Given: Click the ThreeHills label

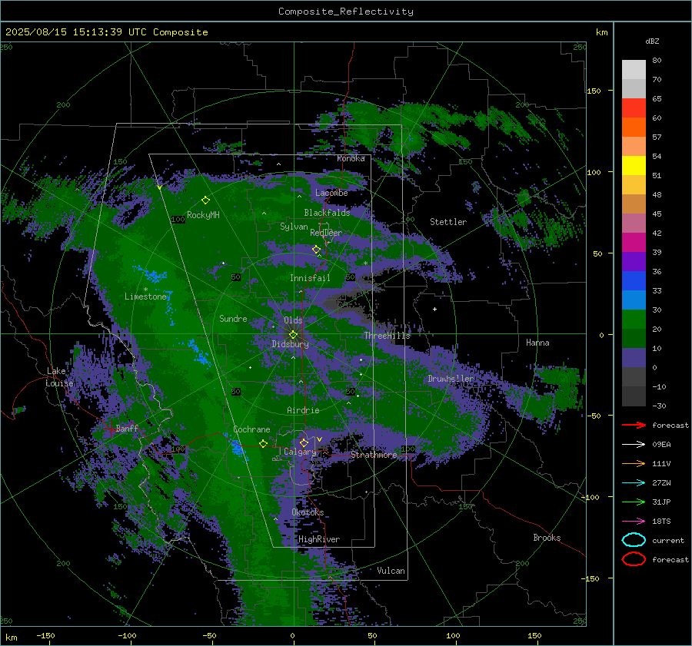Looking at the screenshot, I should point(387,336).
